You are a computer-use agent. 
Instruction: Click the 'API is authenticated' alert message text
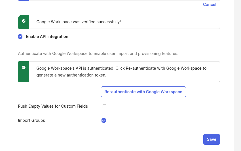[121, 68]
